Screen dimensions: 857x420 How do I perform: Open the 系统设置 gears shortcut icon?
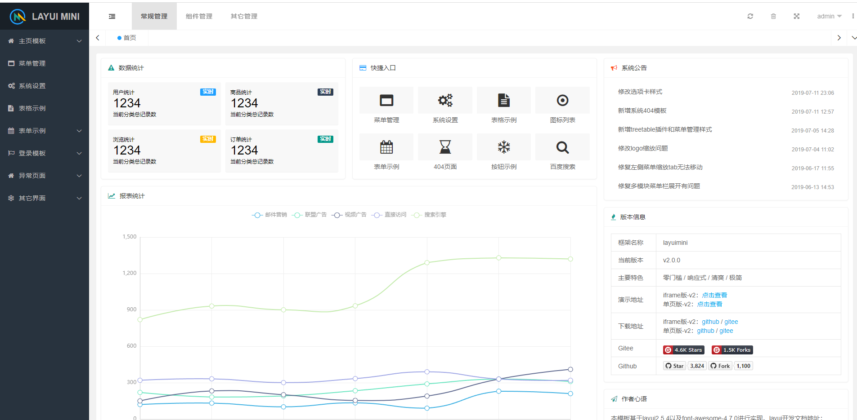445,100
